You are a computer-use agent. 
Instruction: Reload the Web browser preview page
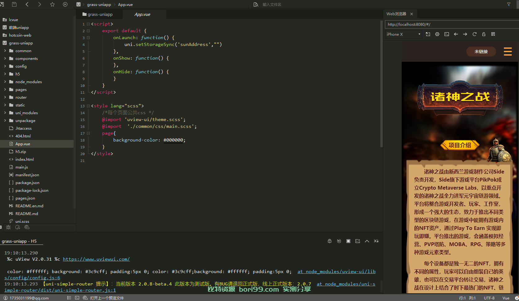tap(474, 34)
